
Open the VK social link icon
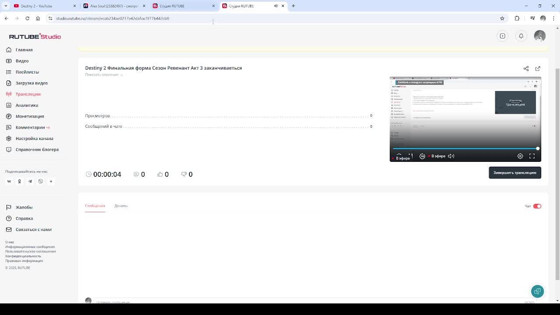click(9, 181)
